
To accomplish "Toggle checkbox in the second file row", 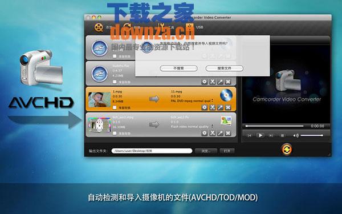I will [115, 82].
